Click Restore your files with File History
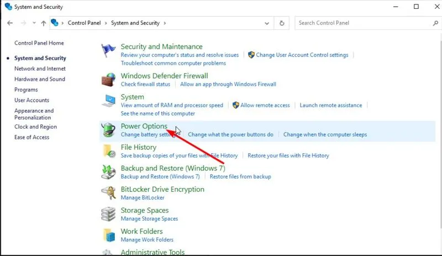 pyautogui.click(x=288, y=155)
